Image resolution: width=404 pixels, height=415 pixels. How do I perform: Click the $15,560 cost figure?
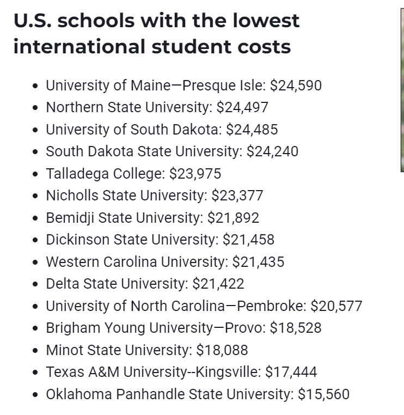coord(323,394)
